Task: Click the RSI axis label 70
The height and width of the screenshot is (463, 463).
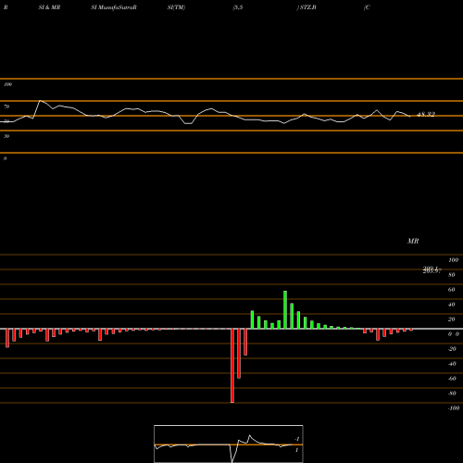Action: [x=6, y=106]
